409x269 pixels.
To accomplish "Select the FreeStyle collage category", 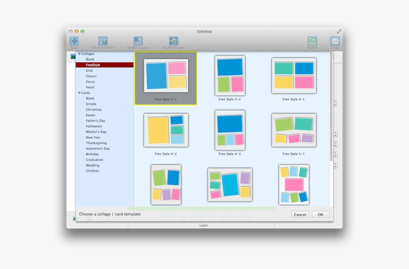I will coord(105,65).
